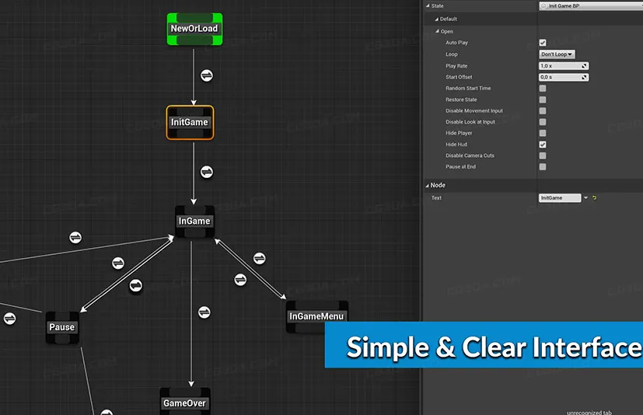Click transition icon between InitGame and InGame
This screenshot has width=643, height=415.
[207, 172]
